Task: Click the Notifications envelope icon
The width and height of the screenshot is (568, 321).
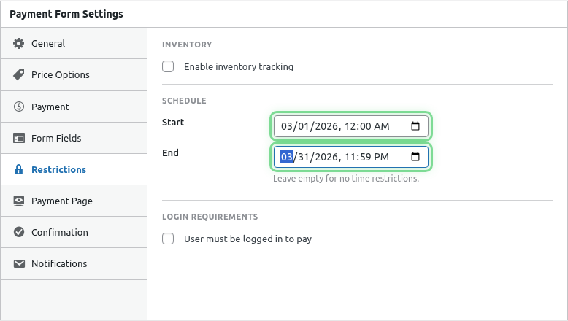Action: [x=19, y=263]
